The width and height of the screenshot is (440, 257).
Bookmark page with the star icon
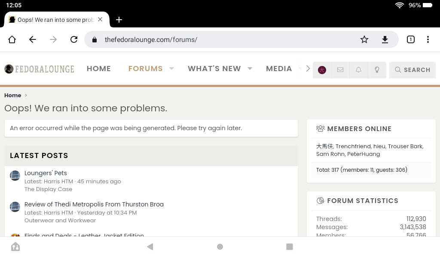click(364, 39)
